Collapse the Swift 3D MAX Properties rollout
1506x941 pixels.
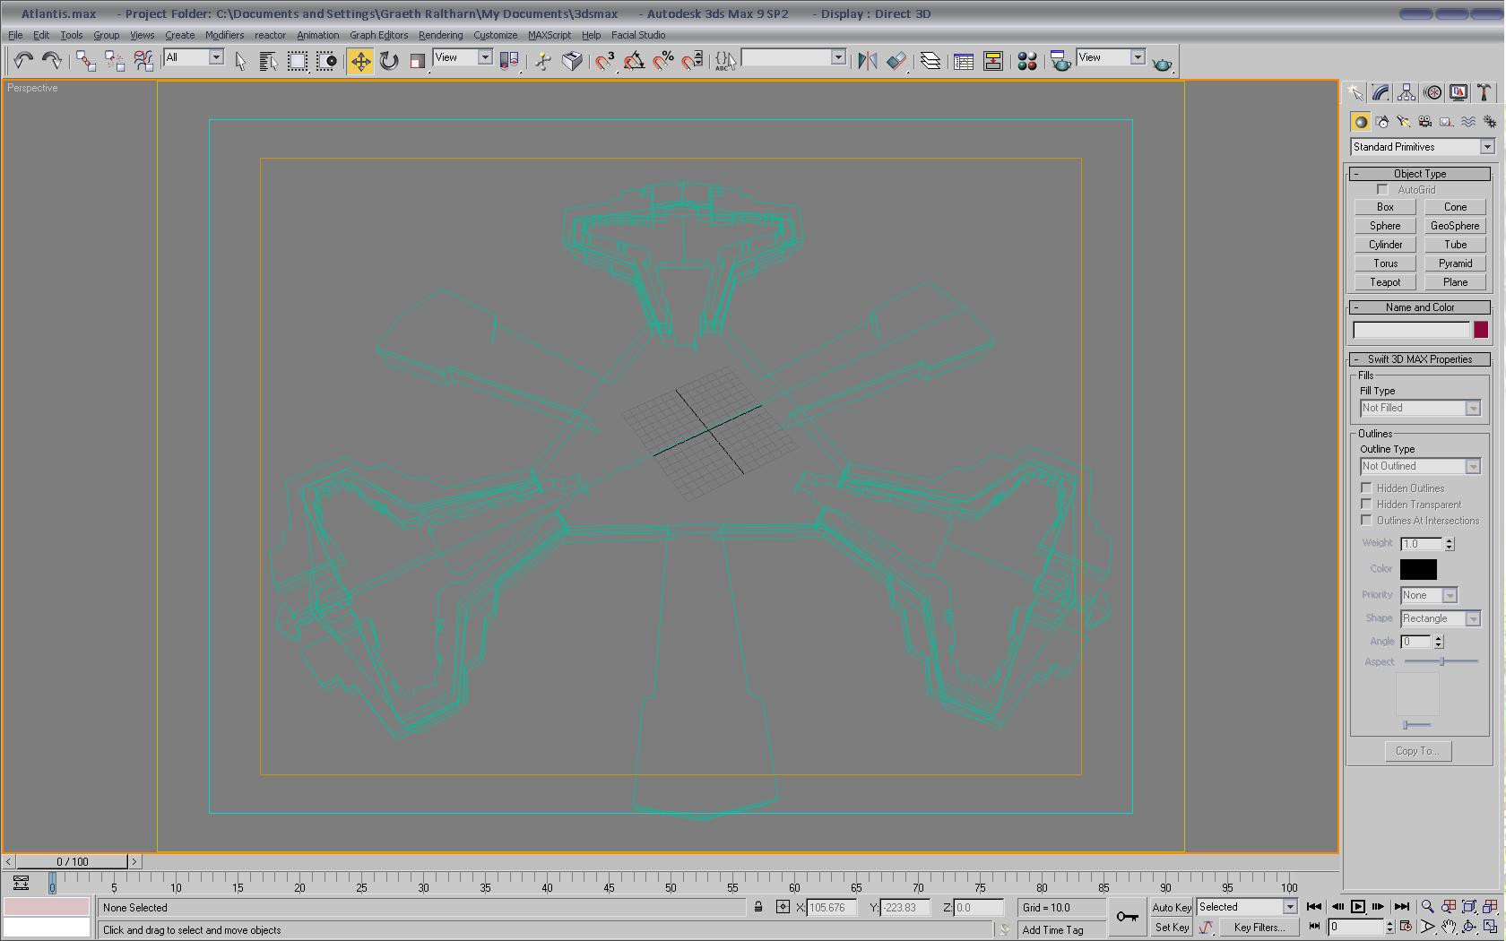(x=1420, y=359)
